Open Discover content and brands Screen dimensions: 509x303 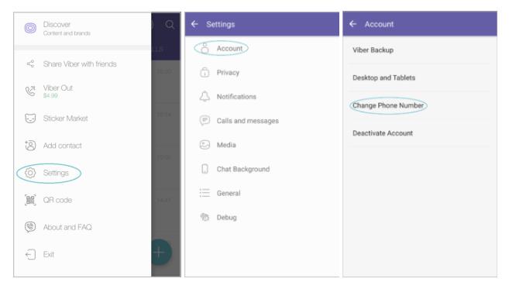[67, 28]
